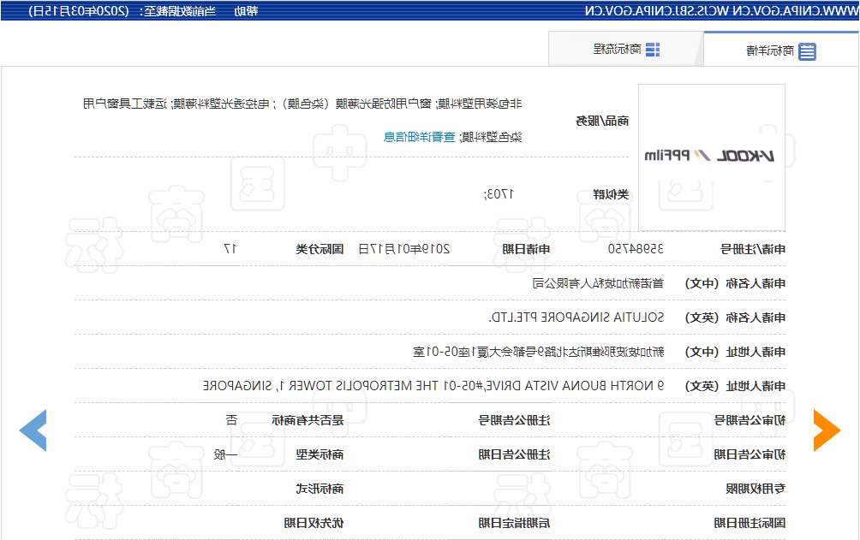Click the 初审公告期号 label
Viewport: 860px width, 540px height.
pyautogui.click(x=750, y=420)
